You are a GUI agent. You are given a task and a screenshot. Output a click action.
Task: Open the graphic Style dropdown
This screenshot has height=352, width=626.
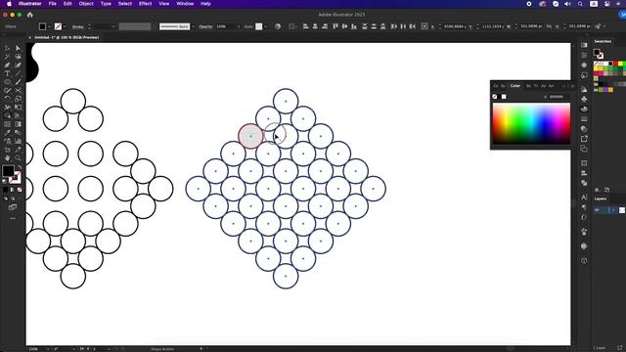coord(265,26)
